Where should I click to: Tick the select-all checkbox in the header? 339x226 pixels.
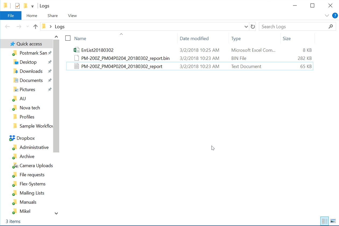coord(68,38)
